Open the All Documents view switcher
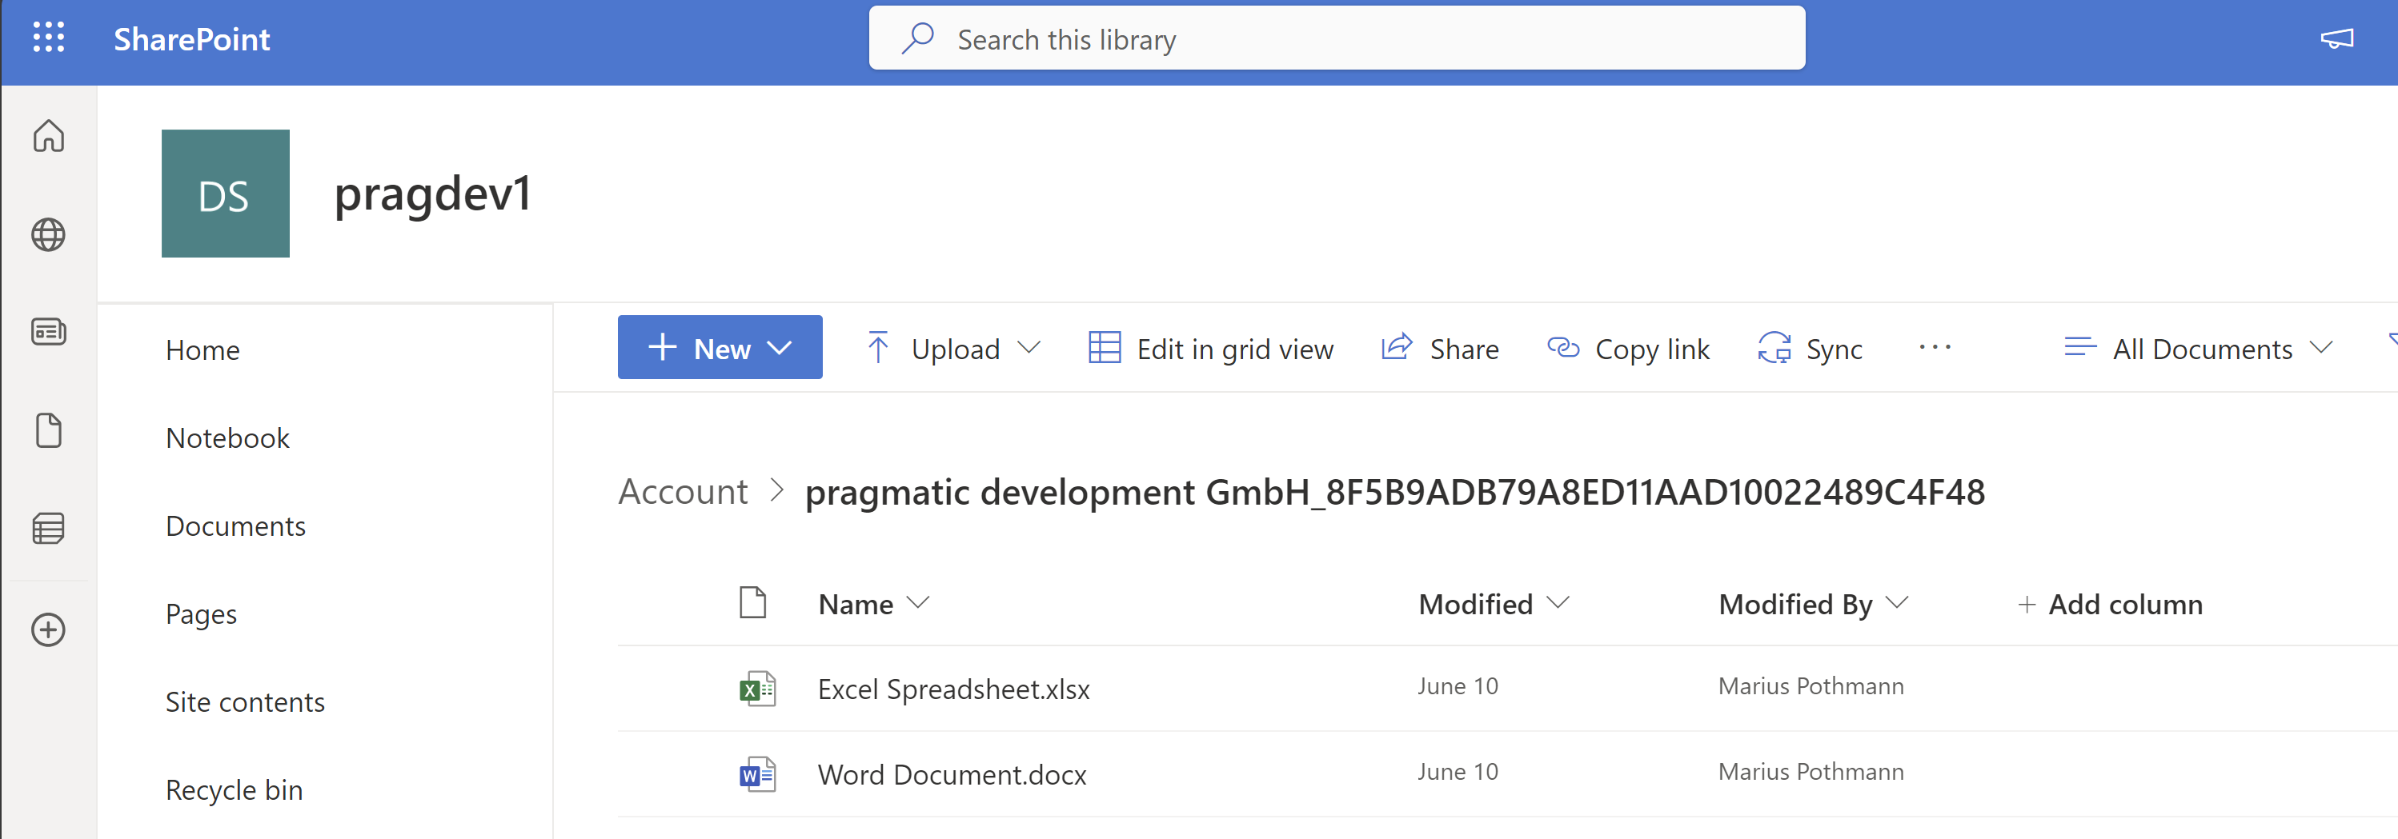 click(2199, 348)
